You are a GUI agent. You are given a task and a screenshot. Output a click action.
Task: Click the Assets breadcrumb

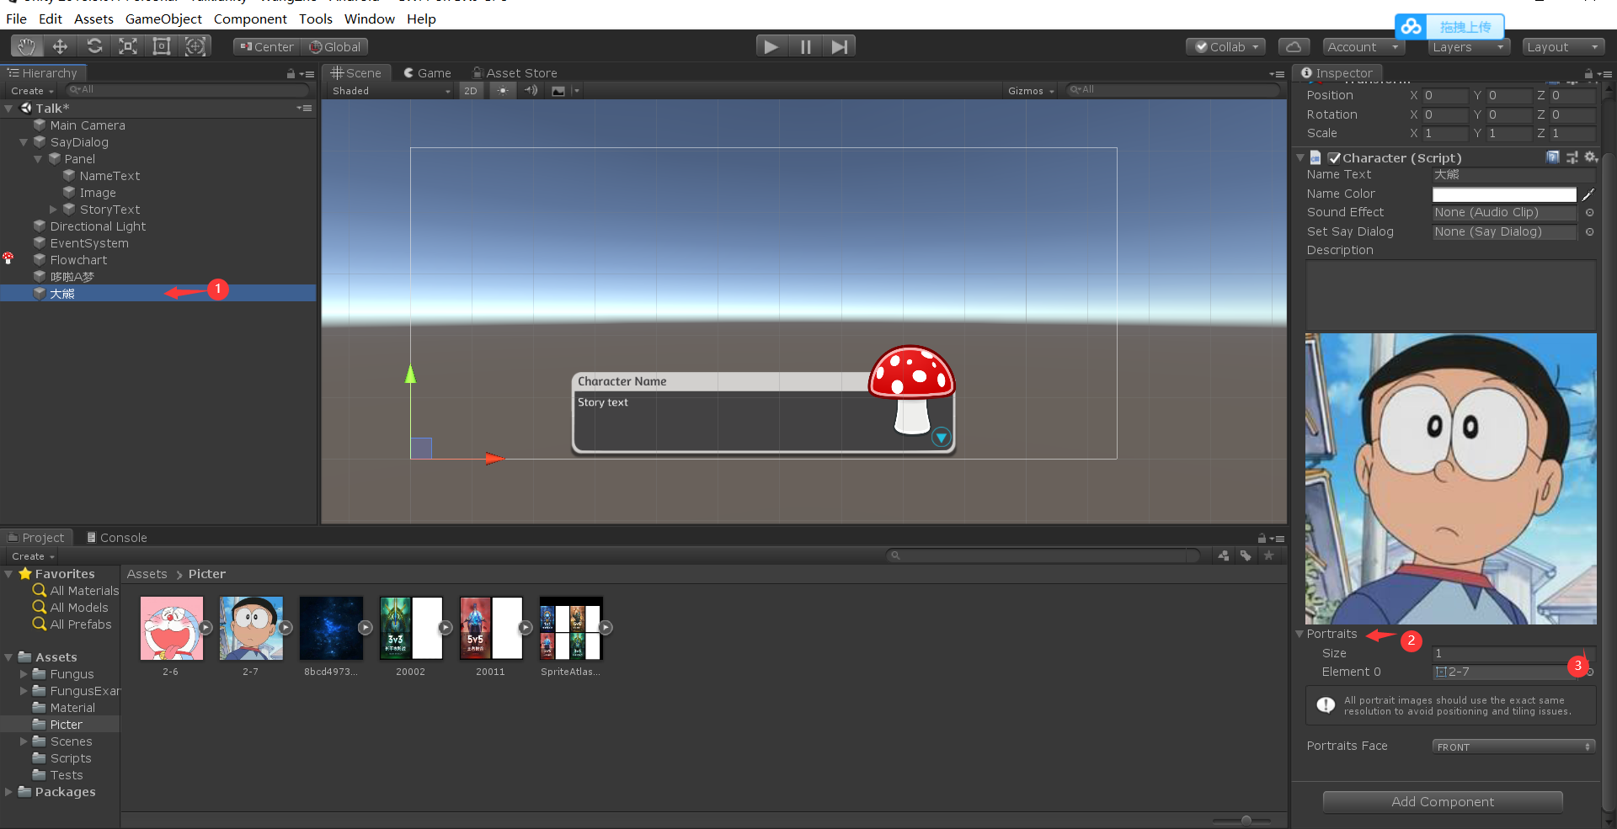(147, 574)
